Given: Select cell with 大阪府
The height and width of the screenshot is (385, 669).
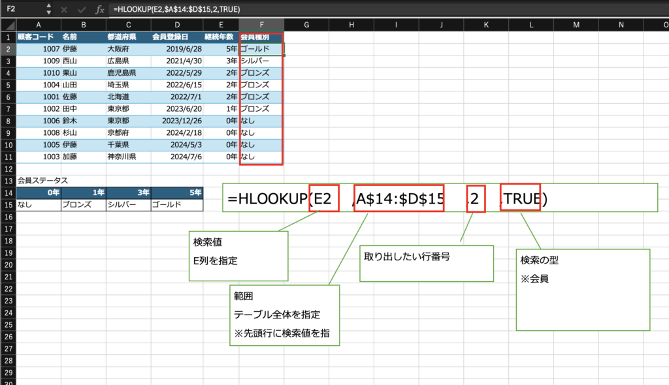Looking at the screenshot, I should (127, 48).
